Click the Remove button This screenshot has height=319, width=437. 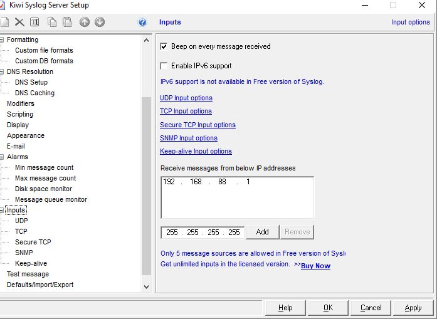297,232
